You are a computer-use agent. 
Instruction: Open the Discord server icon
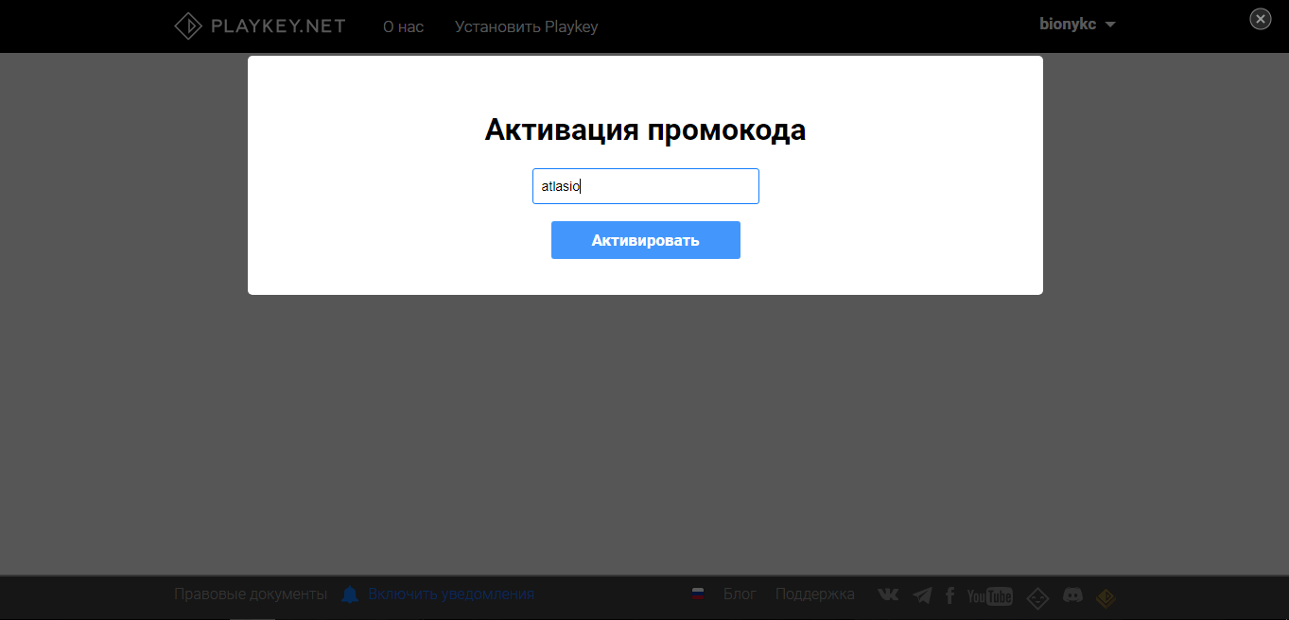(x=1072, y=595)
